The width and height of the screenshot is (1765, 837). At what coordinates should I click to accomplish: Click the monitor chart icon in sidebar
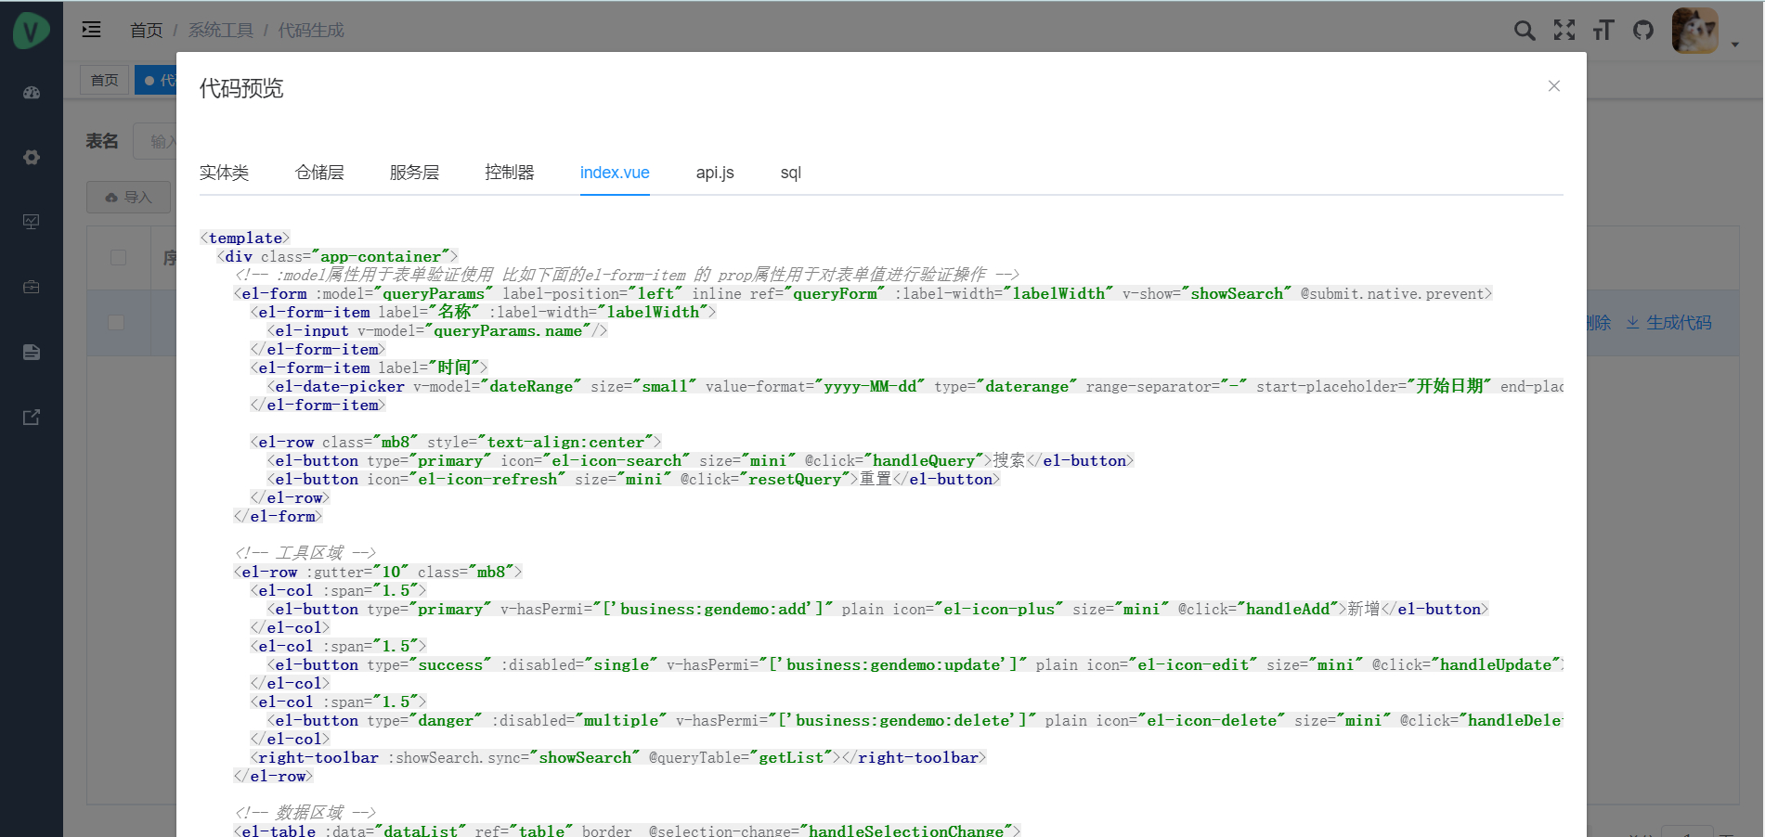tap(32, 222)
